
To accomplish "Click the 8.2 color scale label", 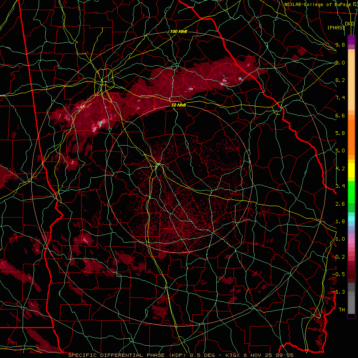I will [340, 80].
